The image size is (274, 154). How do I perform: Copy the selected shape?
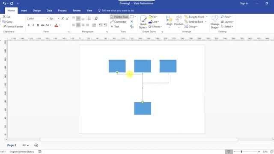click(x=8, y=22)
